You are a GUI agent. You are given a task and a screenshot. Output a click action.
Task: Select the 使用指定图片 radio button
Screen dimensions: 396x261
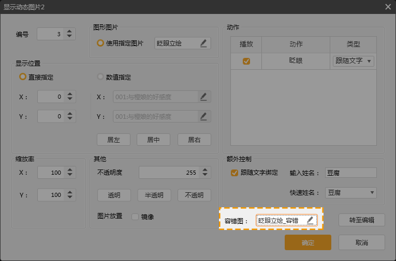[100, 43]
